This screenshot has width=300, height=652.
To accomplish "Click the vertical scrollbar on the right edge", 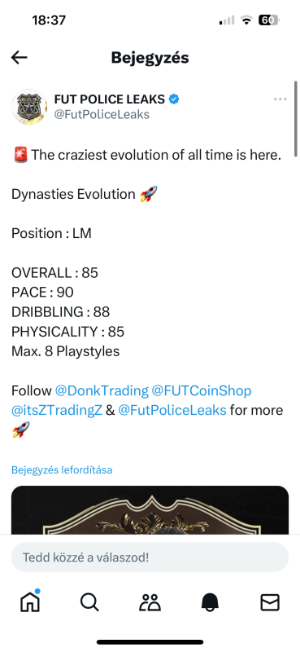I will coord(295,118).
